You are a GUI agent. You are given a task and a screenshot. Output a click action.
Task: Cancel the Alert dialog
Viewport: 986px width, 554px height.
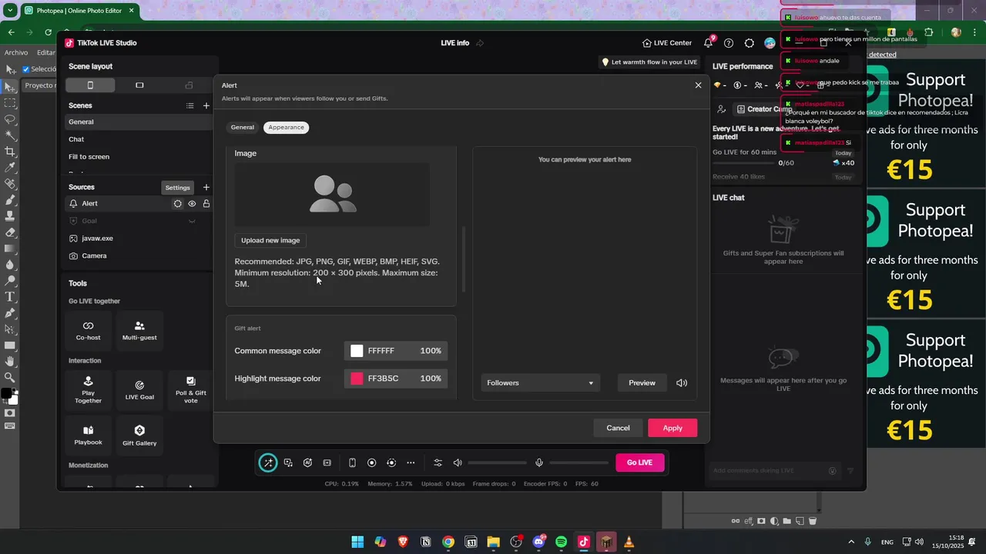tap(618, 428)
